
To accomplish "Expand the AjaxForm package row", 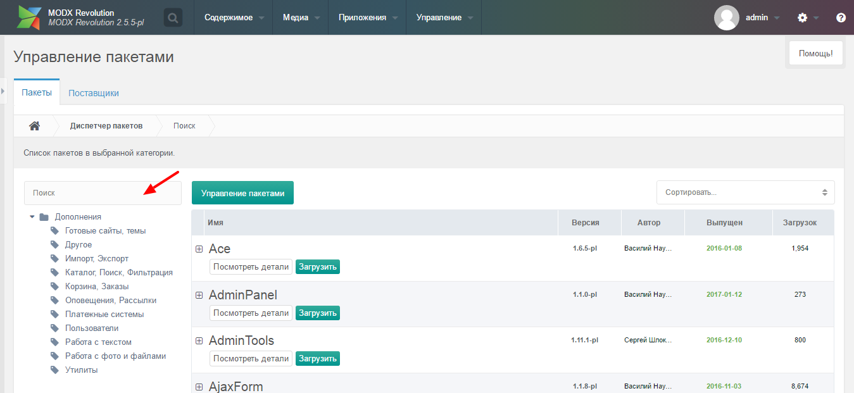I will pos(199,386).
